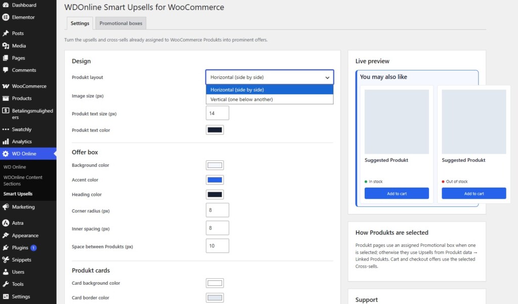Click the Appearance paintbrush icon
Screen dimensions: 518x304
point(6,236)
